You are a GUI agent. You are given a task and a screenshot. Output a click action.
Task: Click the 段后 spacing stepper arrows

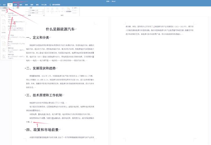(x=43, y=13)
